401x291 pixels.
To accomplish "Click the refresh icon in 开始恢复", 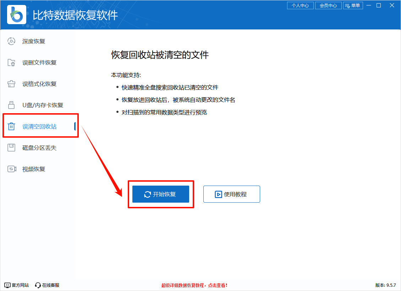I will coord(148,194).
